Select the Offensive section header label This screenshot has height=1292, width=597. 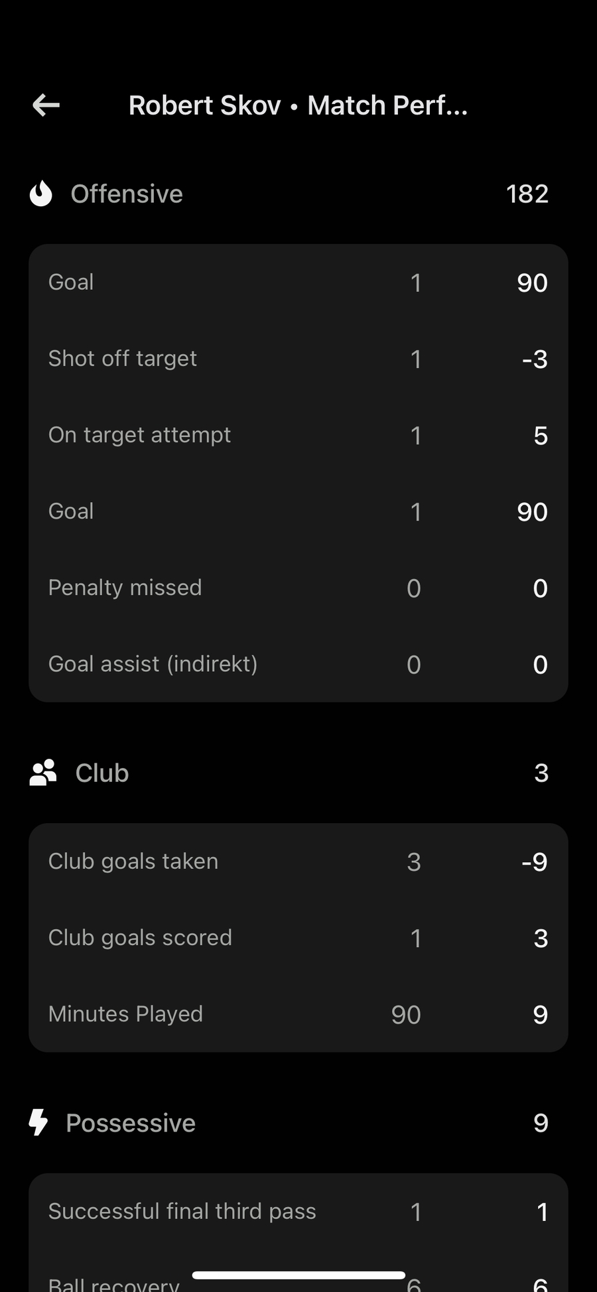(127, 194)
